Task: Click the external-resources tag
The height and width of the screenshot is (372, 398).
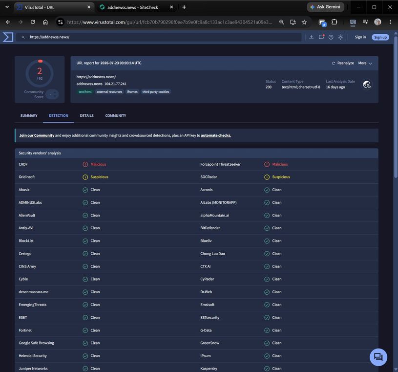Action: [x=109, y=92]
